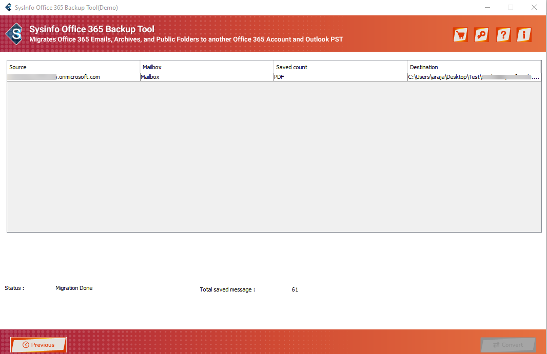This screenshot has height=354, width=547.
Task: Click the Total saved message label
Action: (227, 289)
